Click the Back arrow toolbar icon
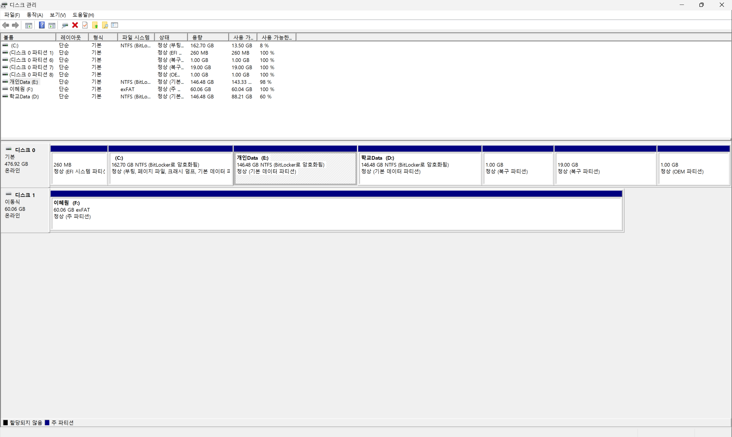Viewport: 732px width, 437px height. click(6, 25)
